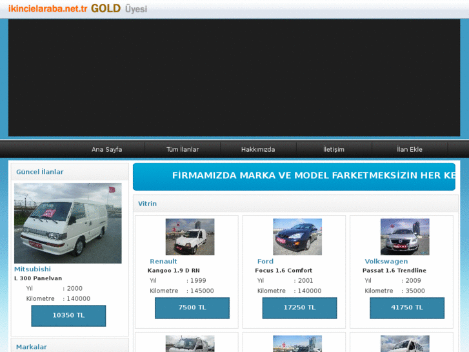Open the İletişim menu item
The width and height of the screenshot is (469, 352).
334,149
